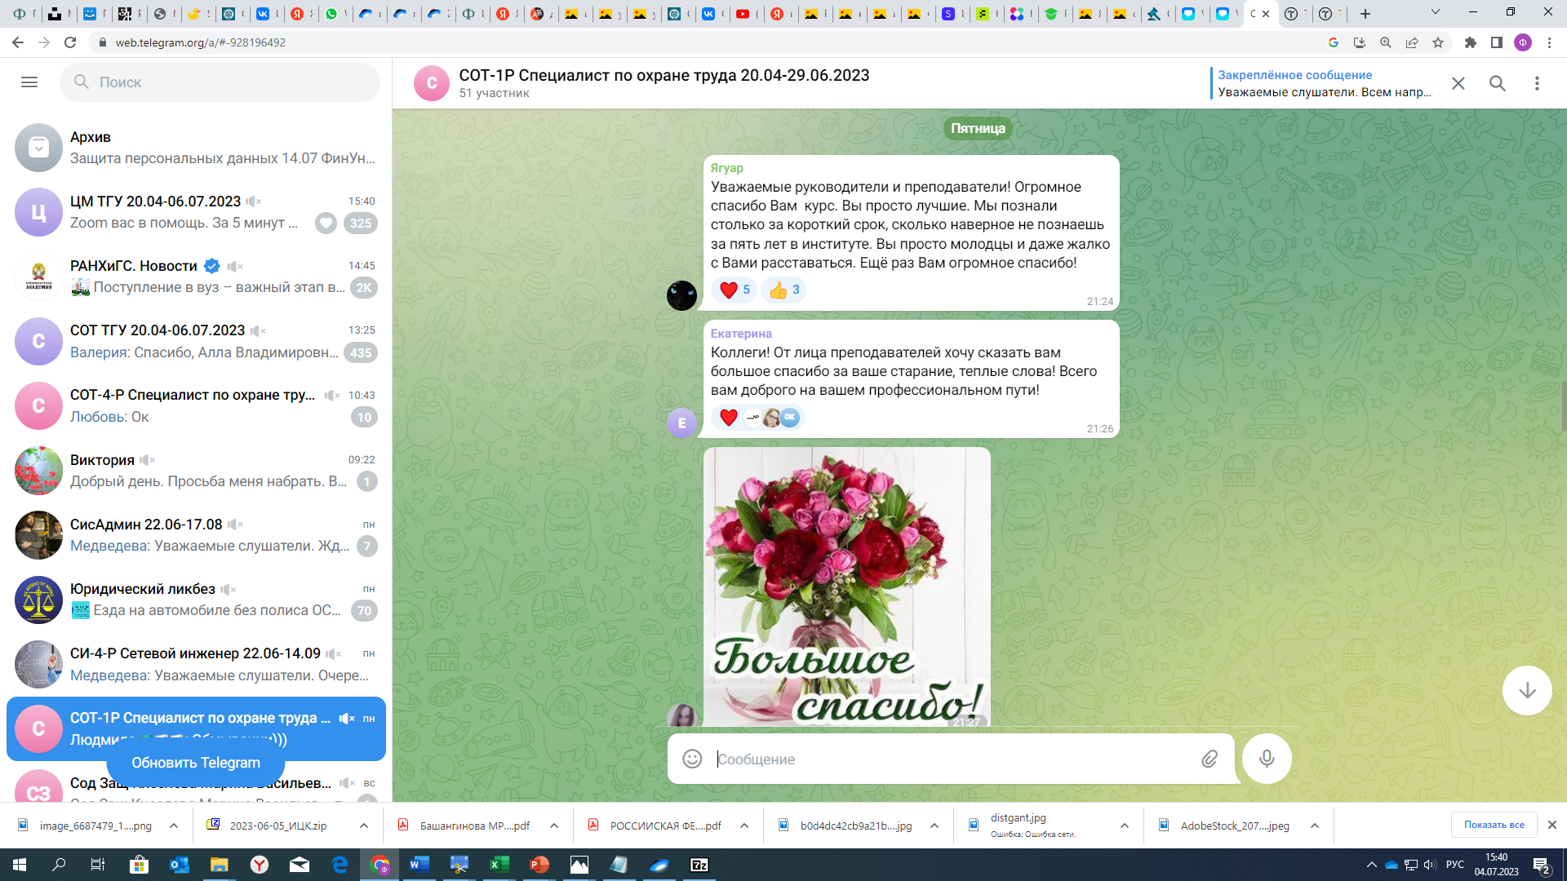This screenshot has width=1567, height=881.
Task: Open the chat's three-dot more options menu
Action: click(1537, 83)
